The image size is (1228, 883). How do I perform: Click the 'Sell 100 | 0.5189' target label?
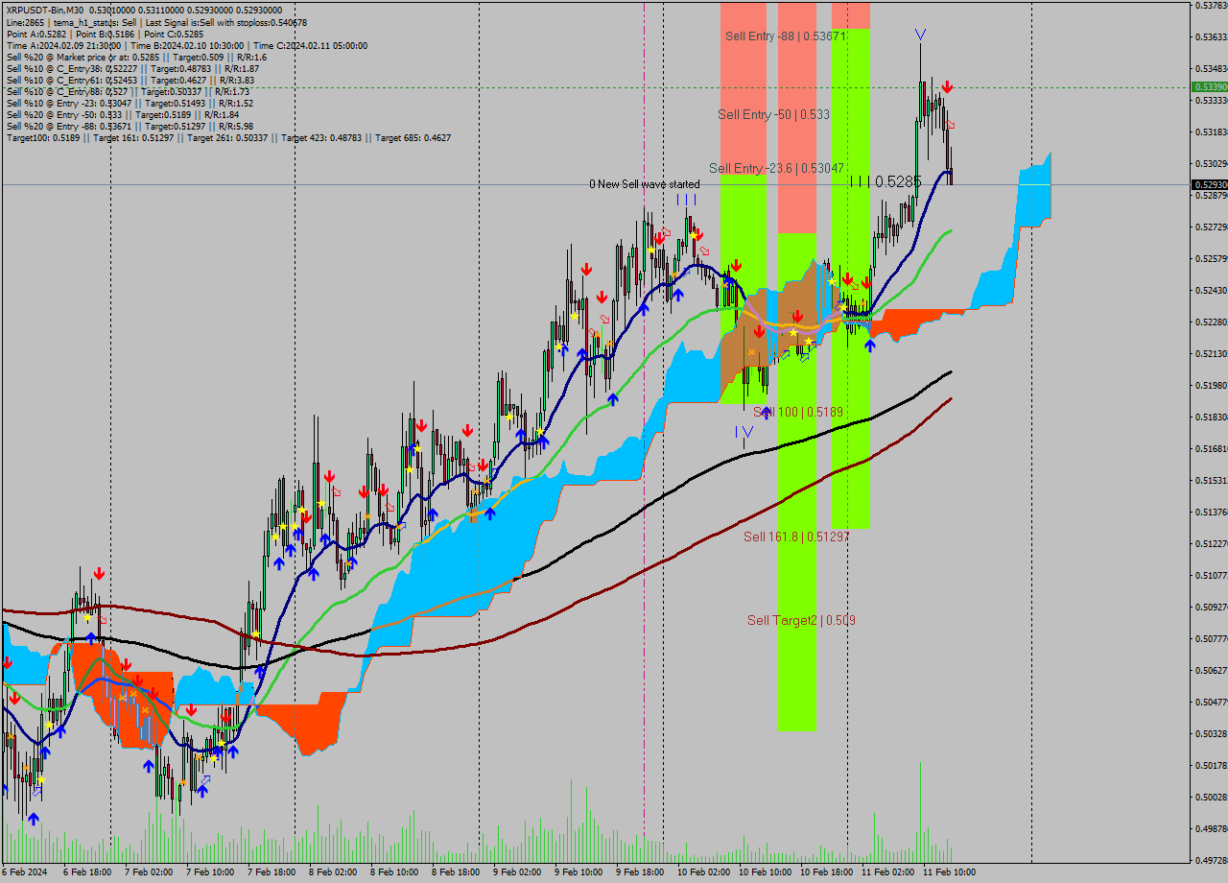[797, 412]
